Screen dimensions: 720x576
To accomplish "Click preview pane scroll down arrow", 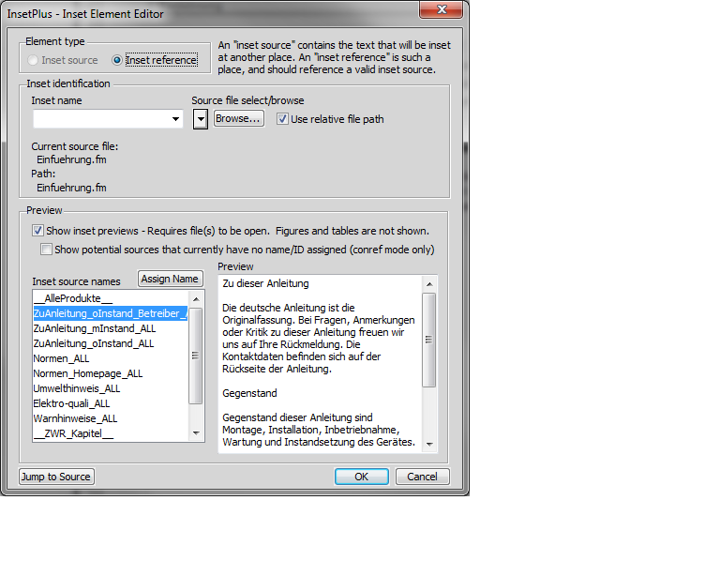I will point(429,444).
